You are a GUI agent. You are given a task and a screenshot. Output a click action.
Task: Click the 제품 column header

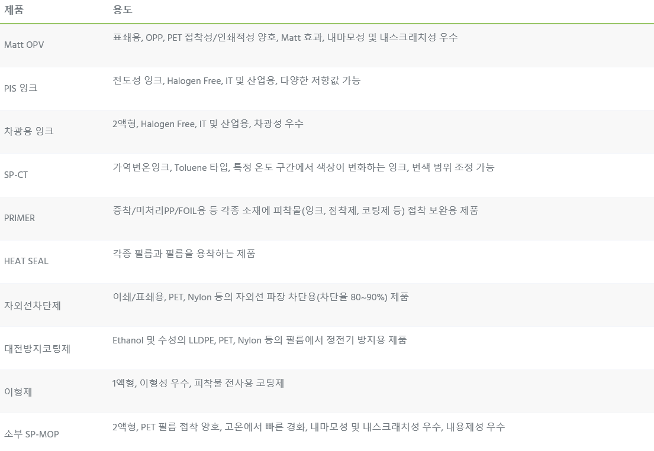[x=14, y=9]
